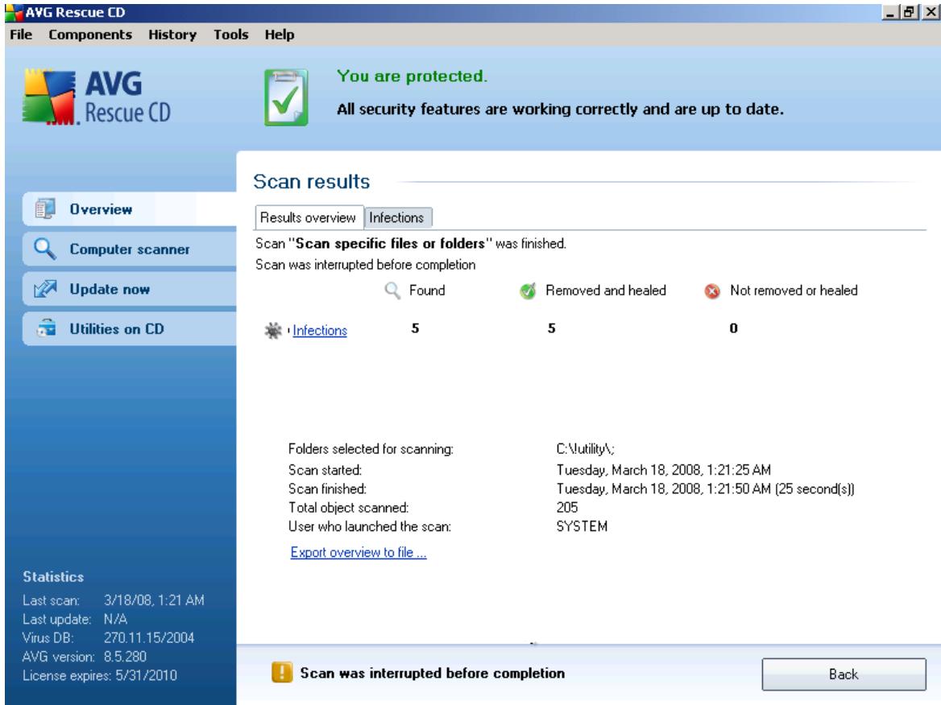Open the File menu
Viewport: 941px width, 705px height.
tap(21, 35)
